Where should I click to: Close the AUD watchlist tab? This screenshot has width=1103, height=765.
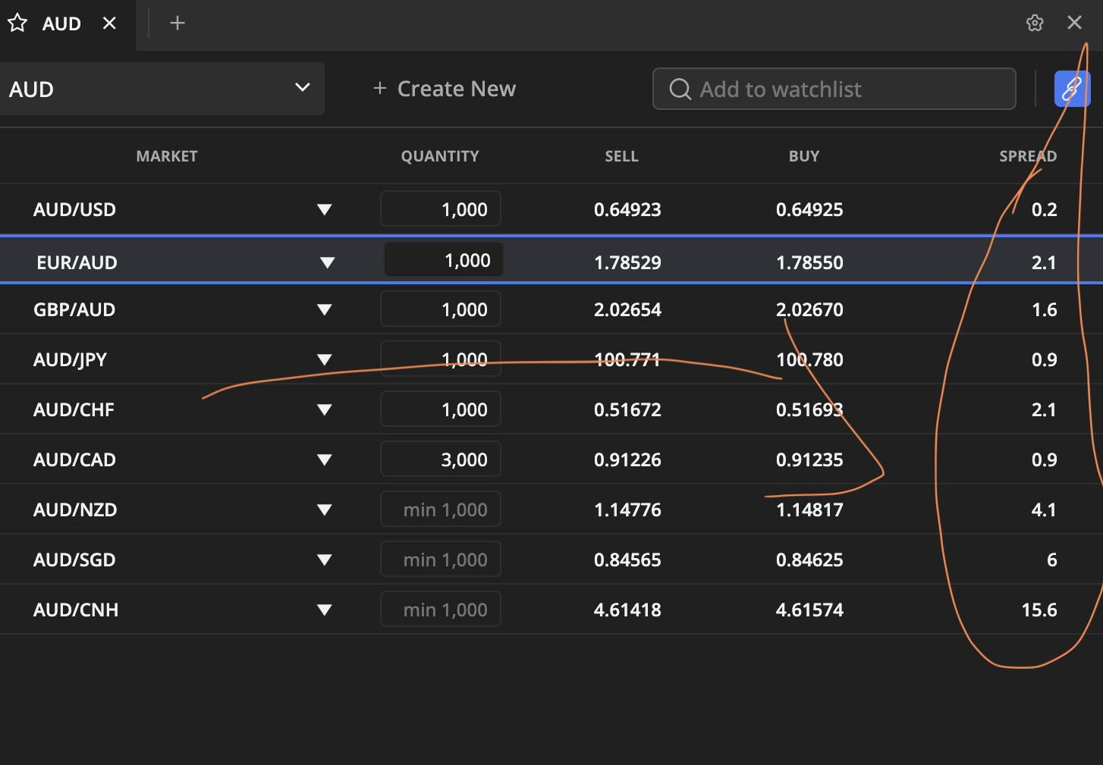coord(109,24)
